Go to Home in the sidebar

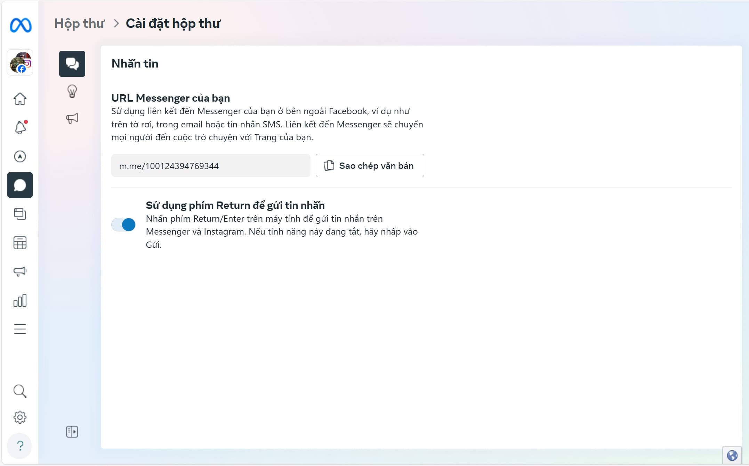click(x=20, y=99)
